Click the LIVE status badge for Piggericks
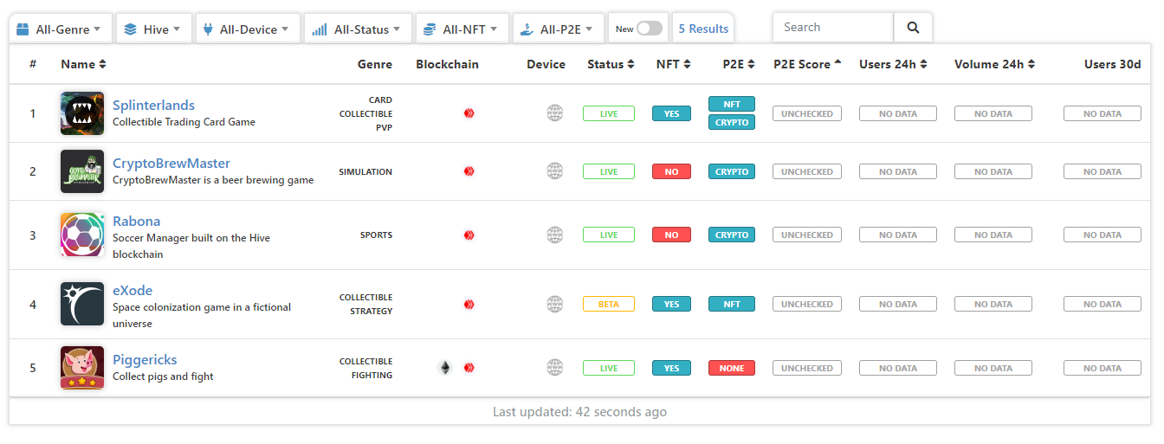Viewport: 1164px width, 444px height. click(609, 368)
